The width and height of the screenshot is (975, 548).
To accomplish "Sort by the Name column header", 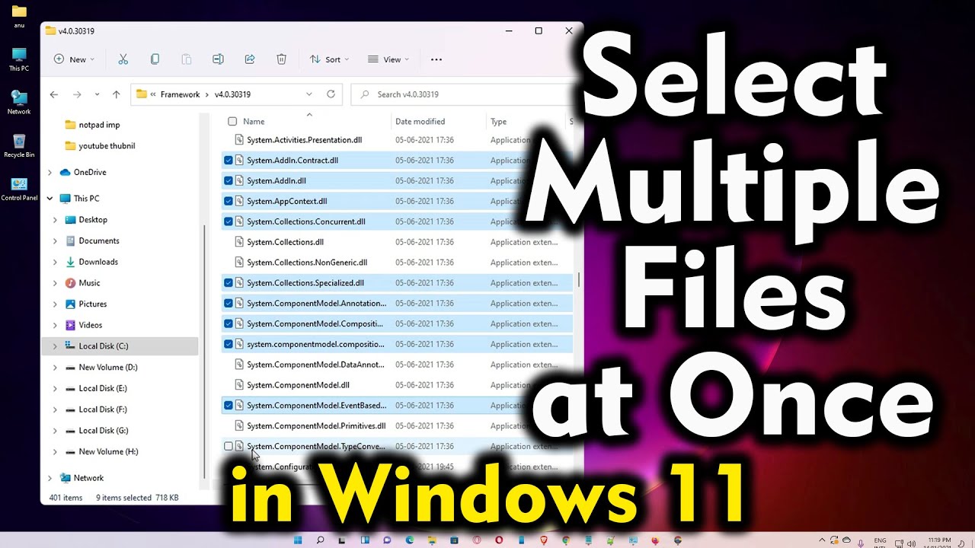I will coord(254,122).
